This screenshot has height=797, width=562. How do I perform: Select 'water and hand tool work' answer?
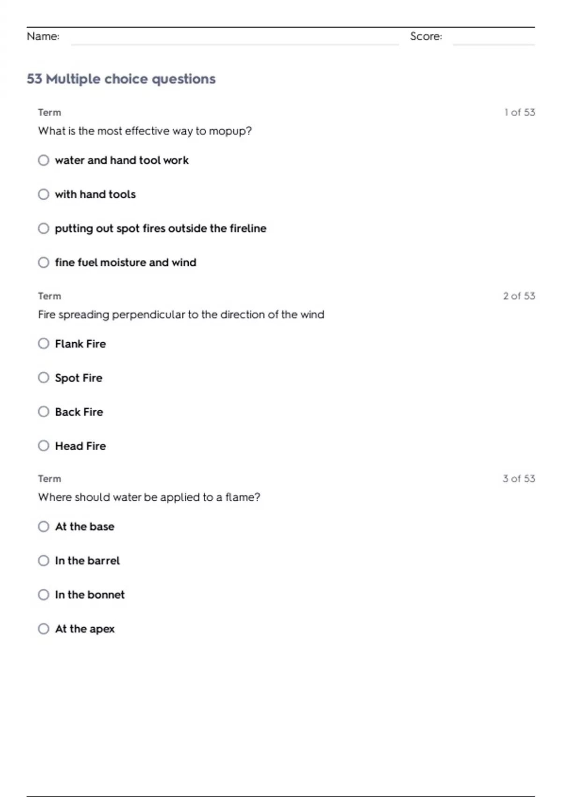pos(44,160)
